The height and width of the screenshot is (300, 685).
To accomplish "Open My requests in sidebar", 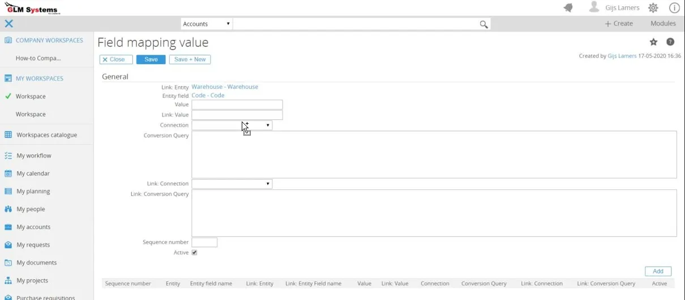I will point(33,245).
